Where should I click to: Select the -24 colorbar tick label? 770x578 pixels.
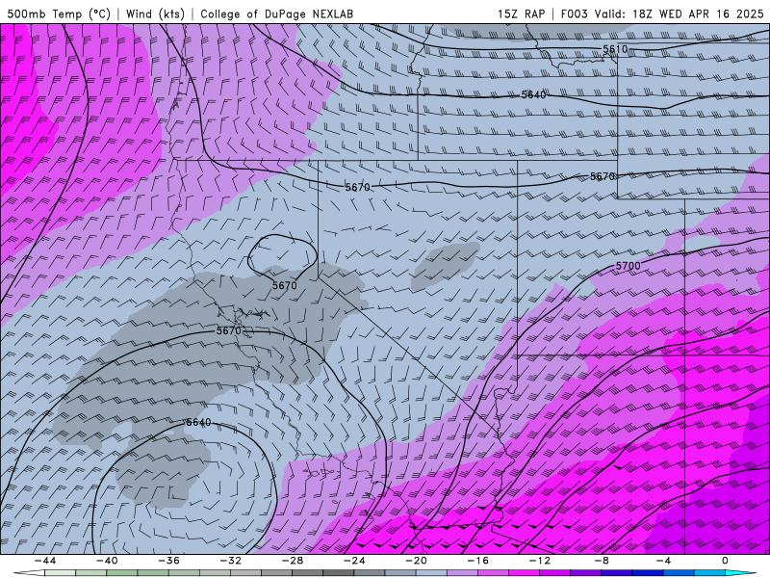click(354, 561)
